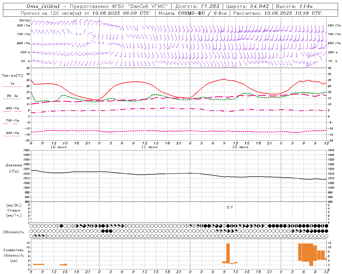Click the calculation time "10.06.2025 10:39 UTC"
The height and width of the screenshot is (274, 342).
293,13
